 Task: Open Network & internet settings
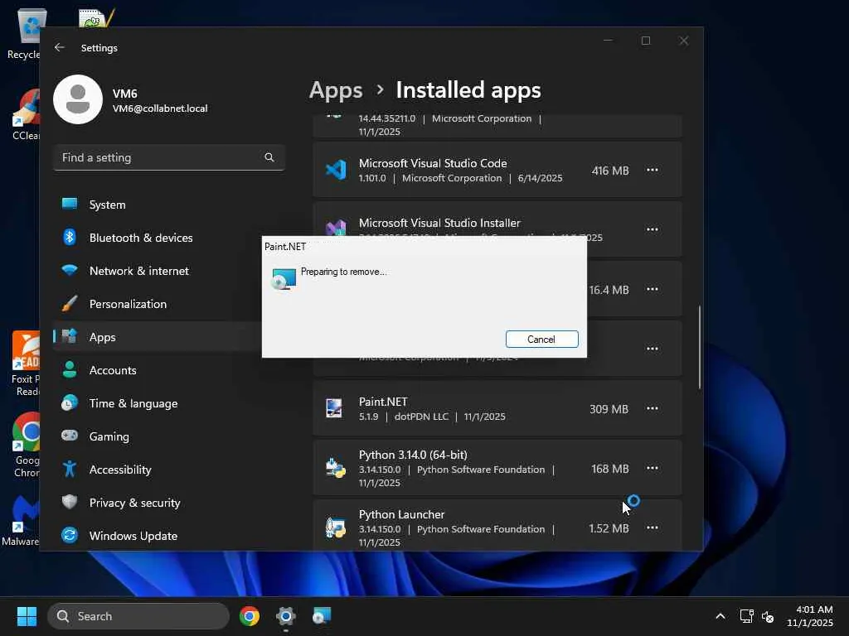click(157, 271)
